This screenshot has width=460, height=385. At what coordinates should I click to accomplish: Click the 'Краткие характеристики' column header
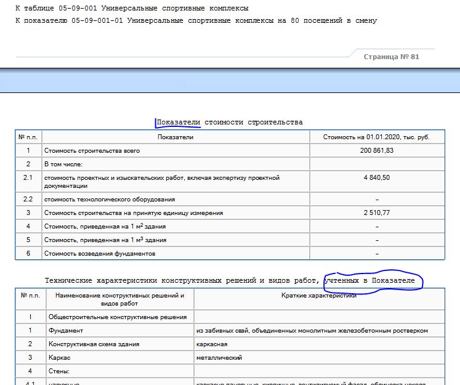pyautogui.click(x=319, y=296)
